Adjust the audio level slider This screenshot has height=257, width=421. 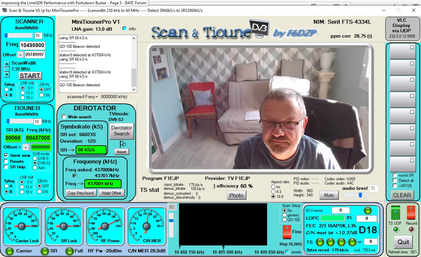click(360, 195)
